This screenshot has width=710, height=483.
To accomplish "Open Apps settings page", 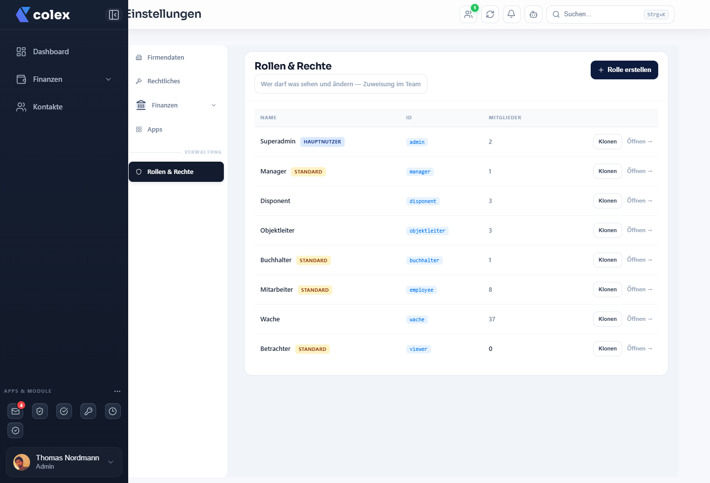I will tap(176, 130).
